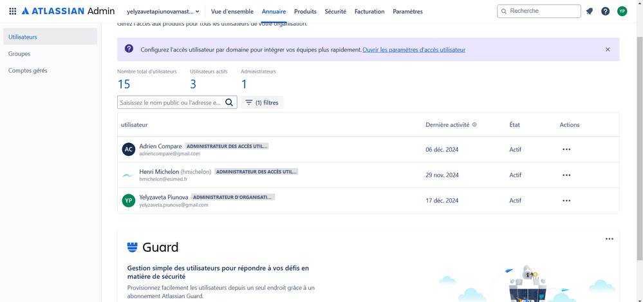Screen dimensions: 643x302
Task: Click the search magnifier in user search box
Action: [229, 102]
